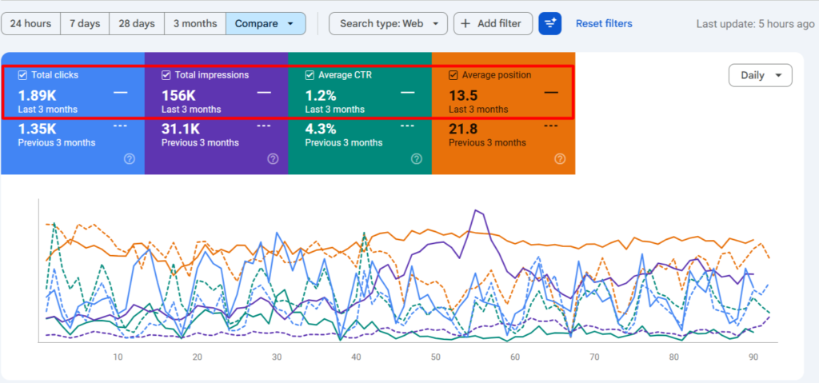Image resolution: width=819 pixels, height=383 pixels.
Task: Uncheck the Total clicks checkbox
Action: (x=22, y=75)
